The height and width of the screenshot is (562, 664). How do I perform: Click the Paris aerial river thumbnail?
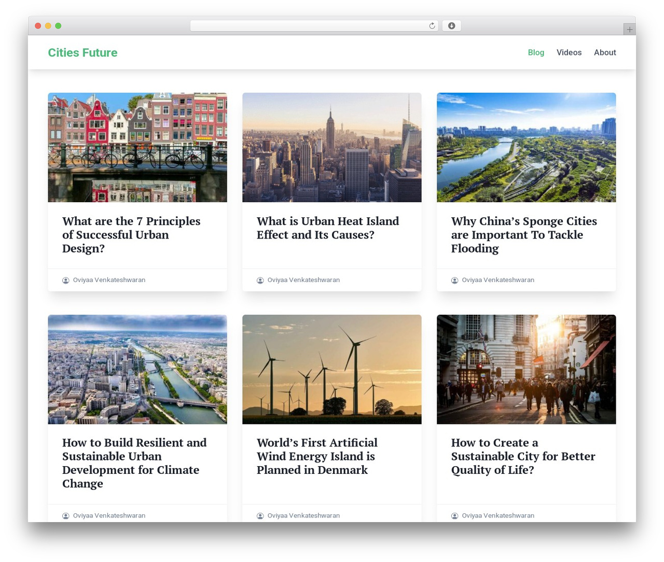click(x=137, y=369)
